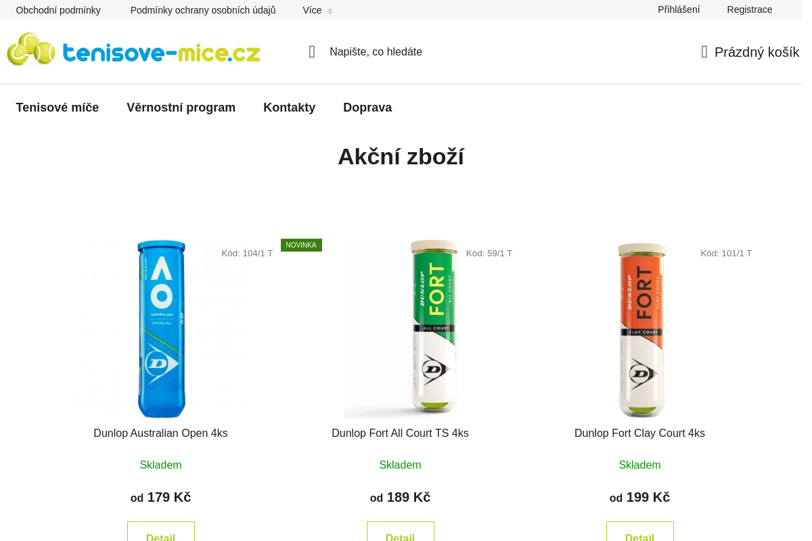Click the NOVINKA badge on the product

[301, 245]
